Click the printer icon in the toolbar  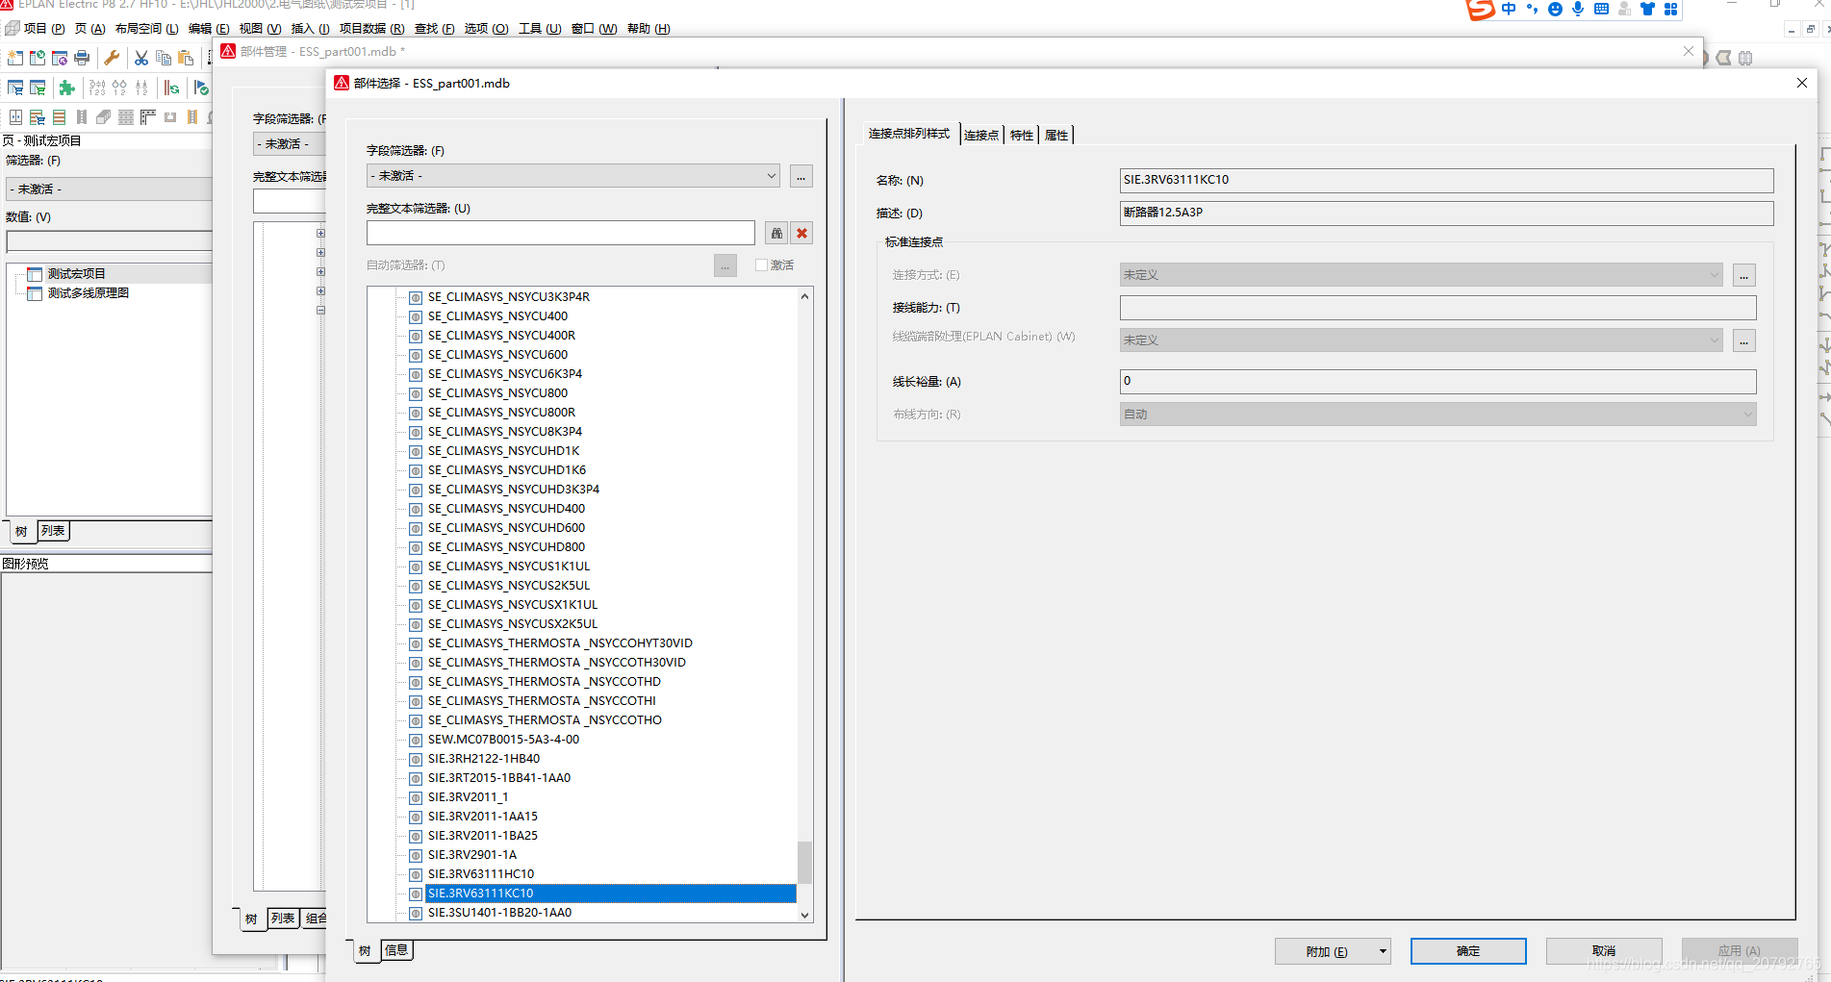pos(82,58)
